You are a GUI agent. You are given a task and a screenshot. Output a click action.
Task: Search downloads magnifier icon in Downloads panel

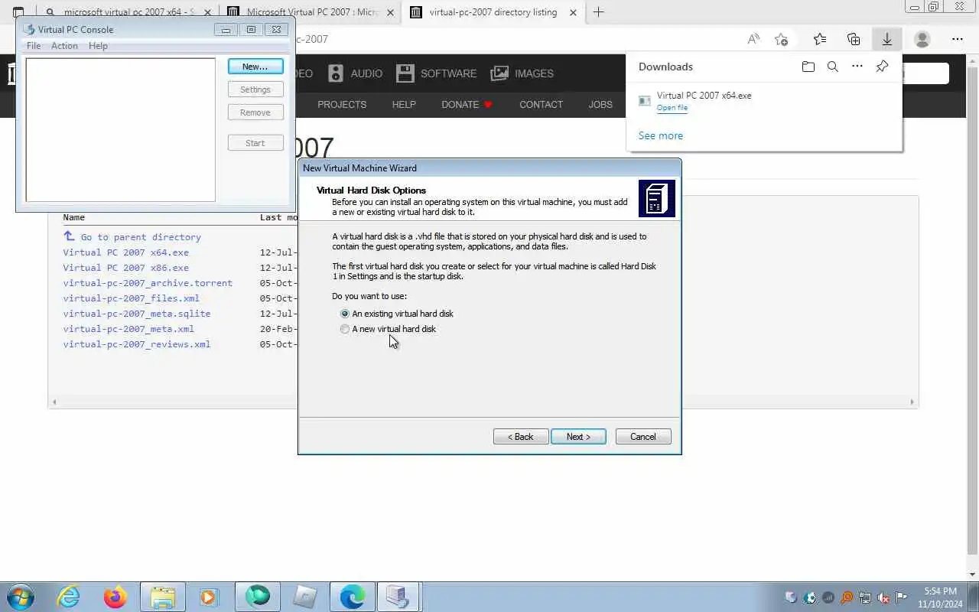pos(833,67)
